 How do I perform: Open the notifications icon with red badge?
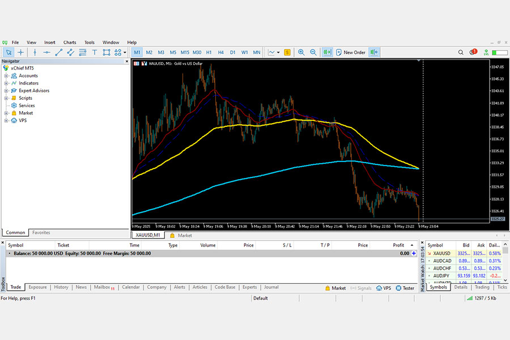click(x=473, y=52)
